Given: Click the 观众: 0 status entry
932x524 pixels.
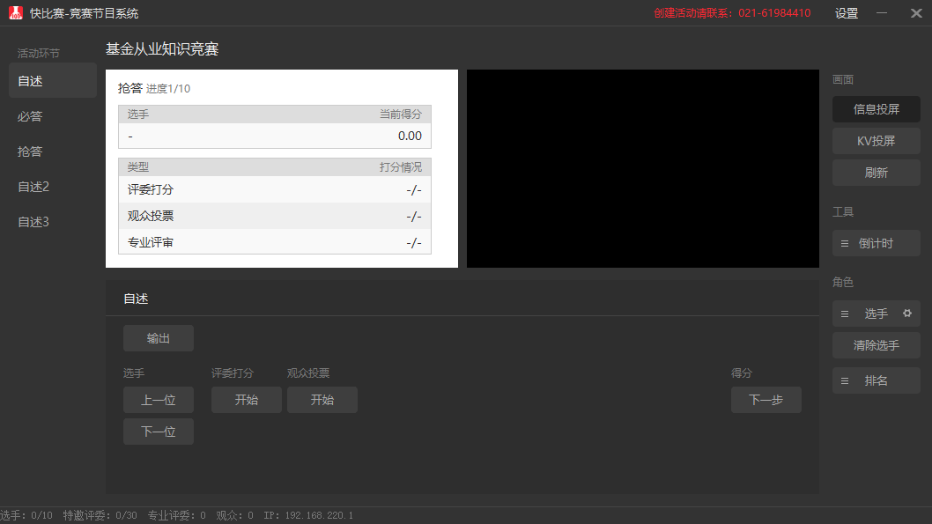Looking at the screenshot, I should tap(235, 515).
